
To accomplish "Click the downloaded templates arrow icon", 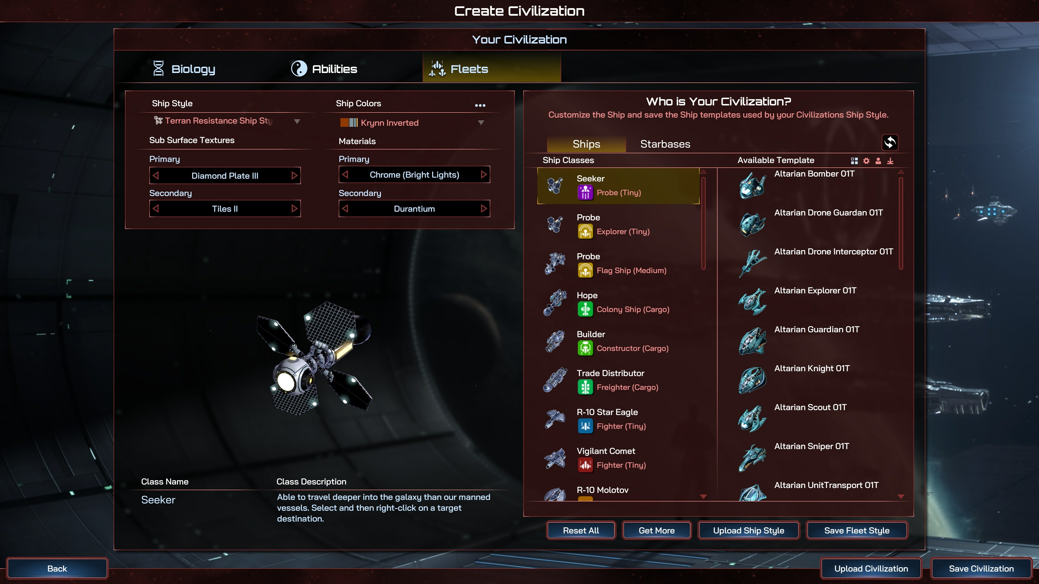I will tap(890, 161).
